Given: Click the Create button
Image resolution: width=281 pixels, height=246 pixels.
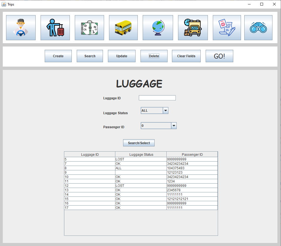Looking at the screenshot, I should [x=58, y=56].
